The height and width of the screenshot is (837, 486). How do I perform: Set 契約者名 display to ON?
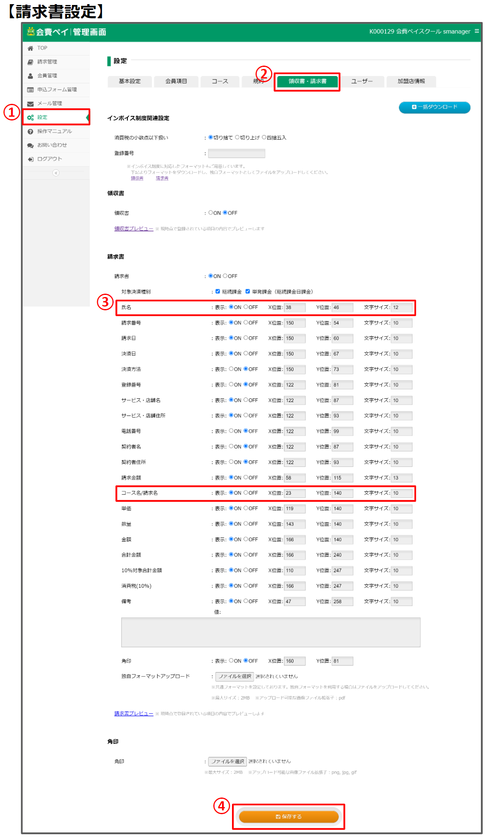click(231, 447)
